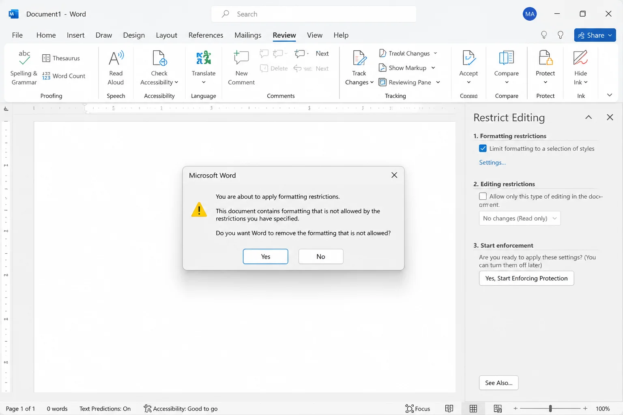623x415 pixels.
Task: Close the Restrict Editing pane
Action: tap(610, 117)
